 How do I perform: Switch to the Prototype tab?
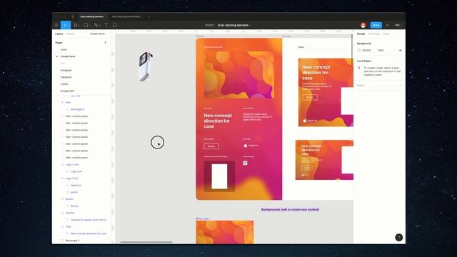pos(374,34)
